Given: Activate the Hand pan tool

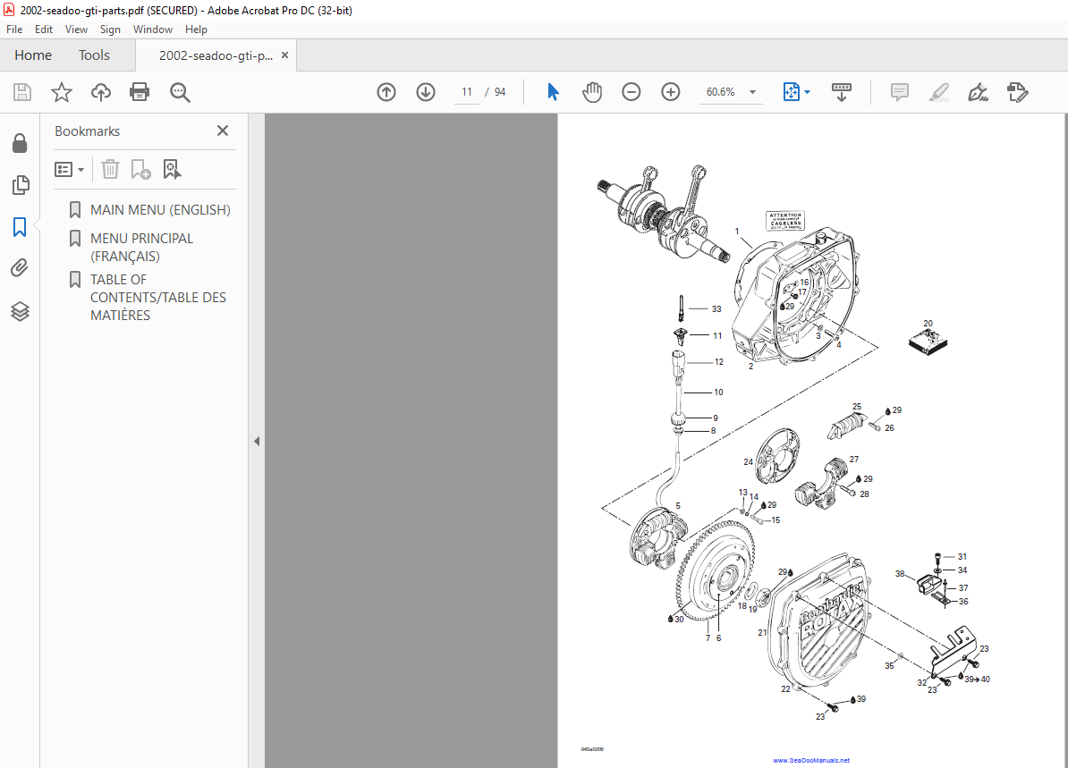Looking at the screenshot, I should [x=592, y=92].
